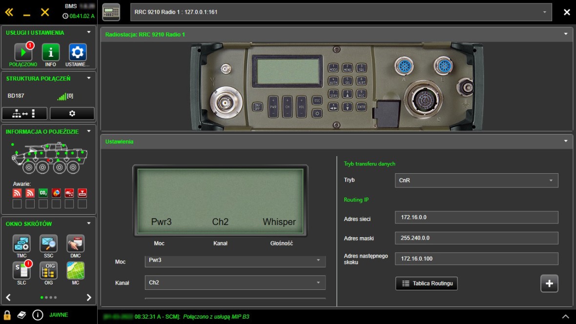
Task: Click the 'Połączono z usługą MIP B3' status message
Action: coord(216,317)
